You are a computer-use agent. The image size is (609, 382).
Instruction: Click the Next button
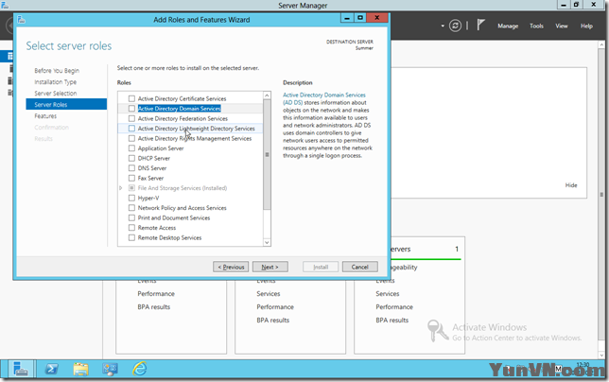pyautogui.click(x=270, y=267)
